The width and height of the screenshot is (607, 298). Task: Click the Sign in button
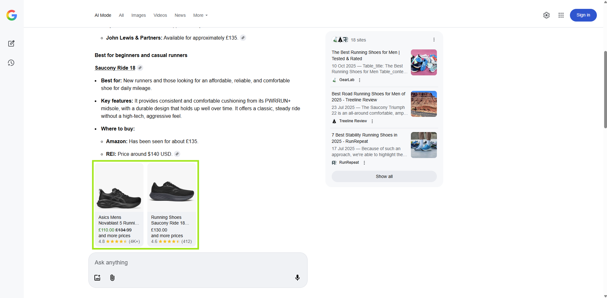[583, 15]
